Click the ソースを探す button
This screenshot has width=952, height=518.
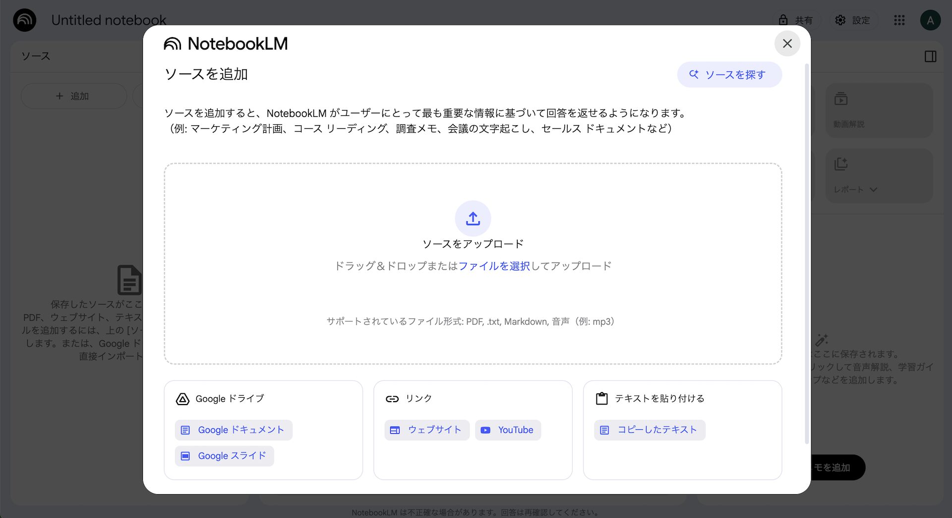coord(729,75)
